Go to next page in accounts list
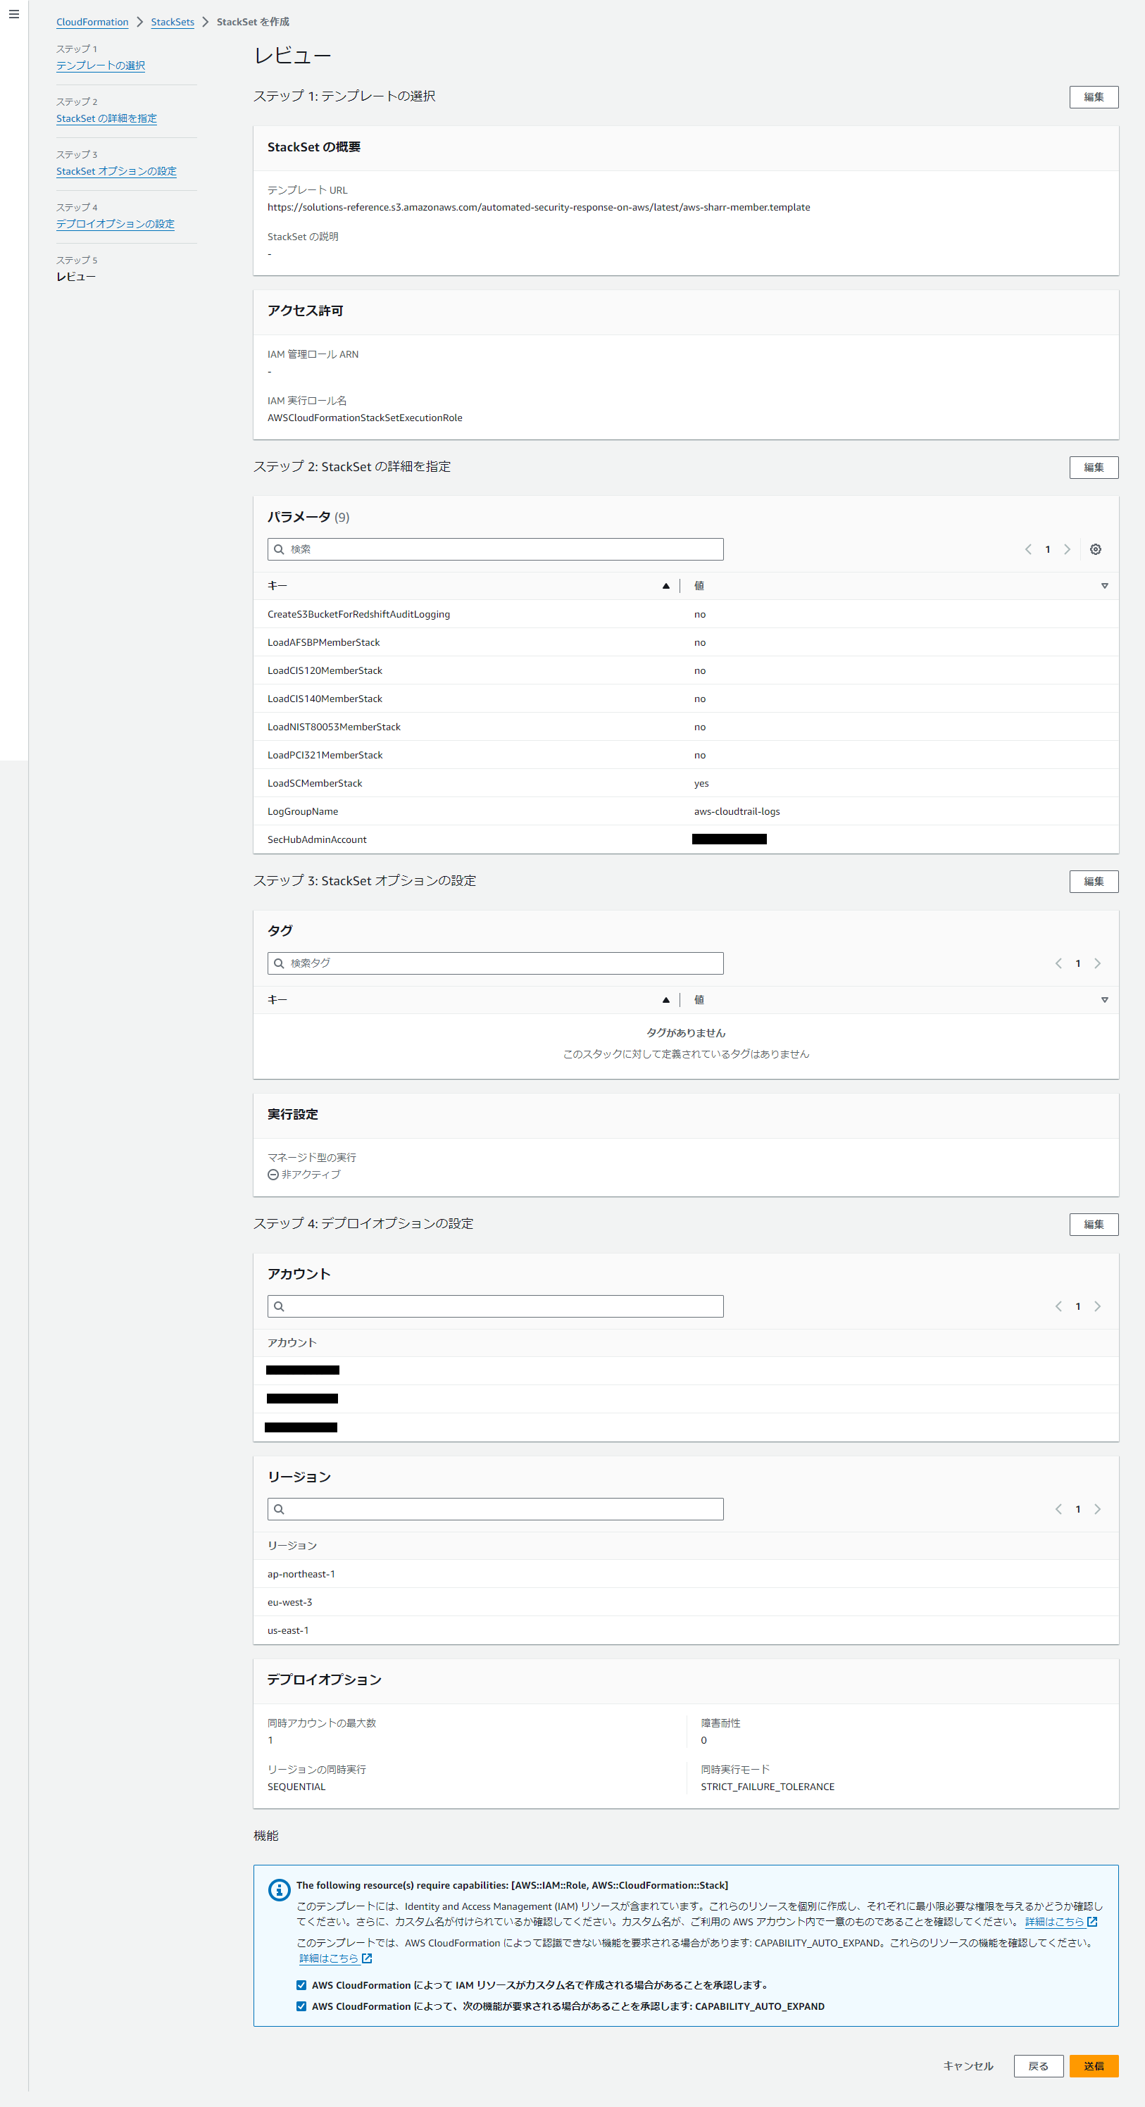This screenshot has height=2107, width=1145. 1098,1306
